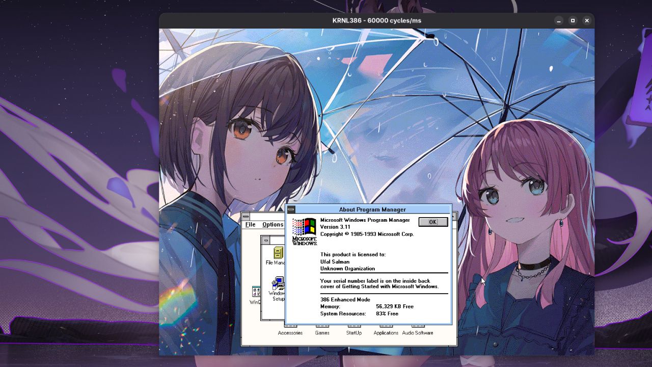This screenshot has width=652, height=367.
Task: Open the Options menu in Program Manager
Action: 273,224
